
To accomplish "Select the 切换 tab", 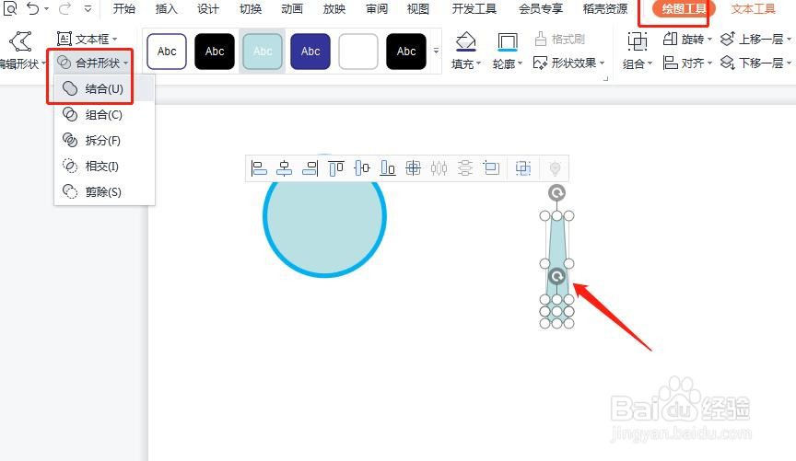I will point(251,8).
